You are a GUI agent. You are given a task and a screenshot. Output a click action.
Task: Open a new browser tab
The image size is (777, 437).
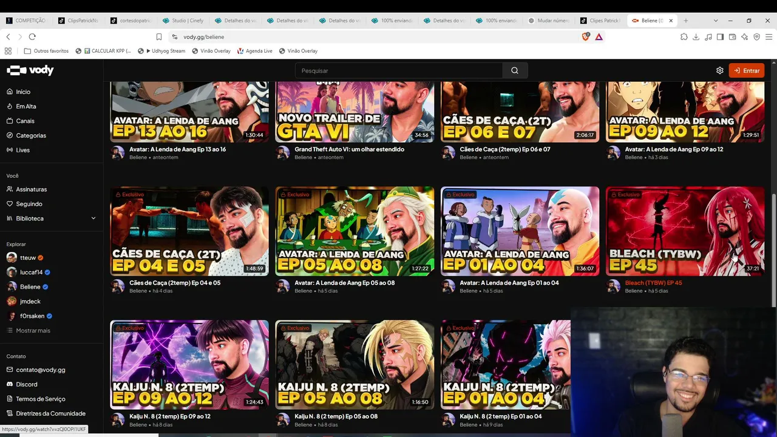(x=686, y=21)
